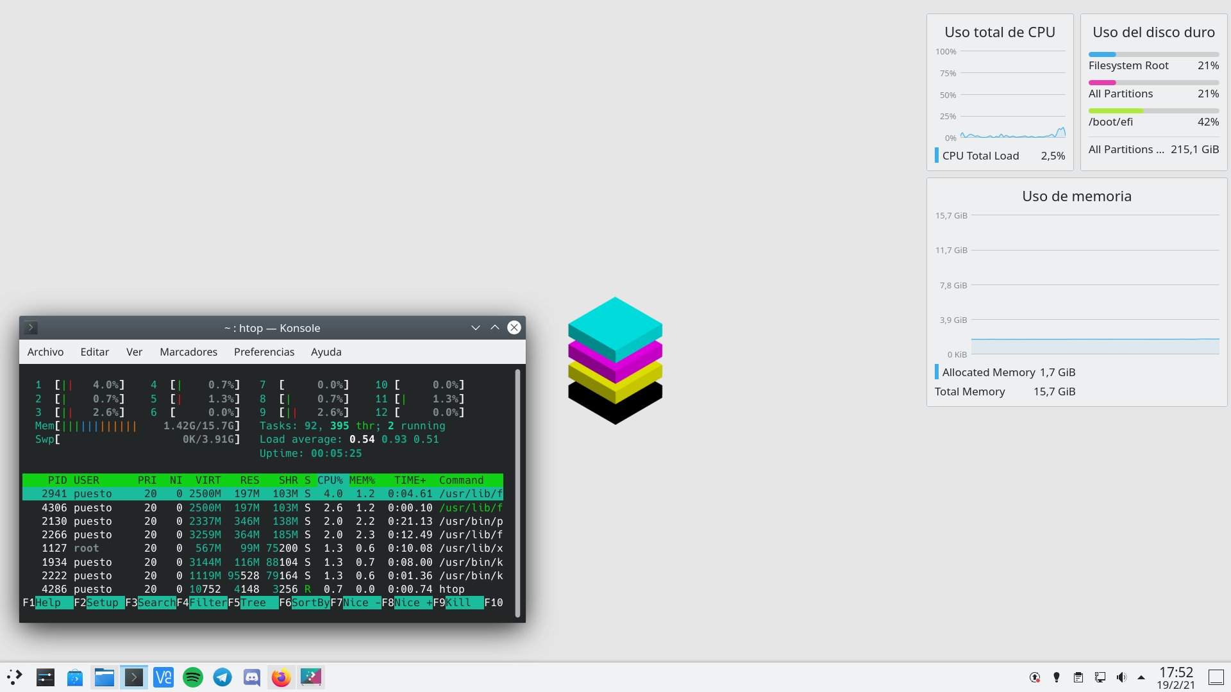Screen dimensions: 1231x692
Task: Open clipboard tray icon
Action: (1078, 677)
